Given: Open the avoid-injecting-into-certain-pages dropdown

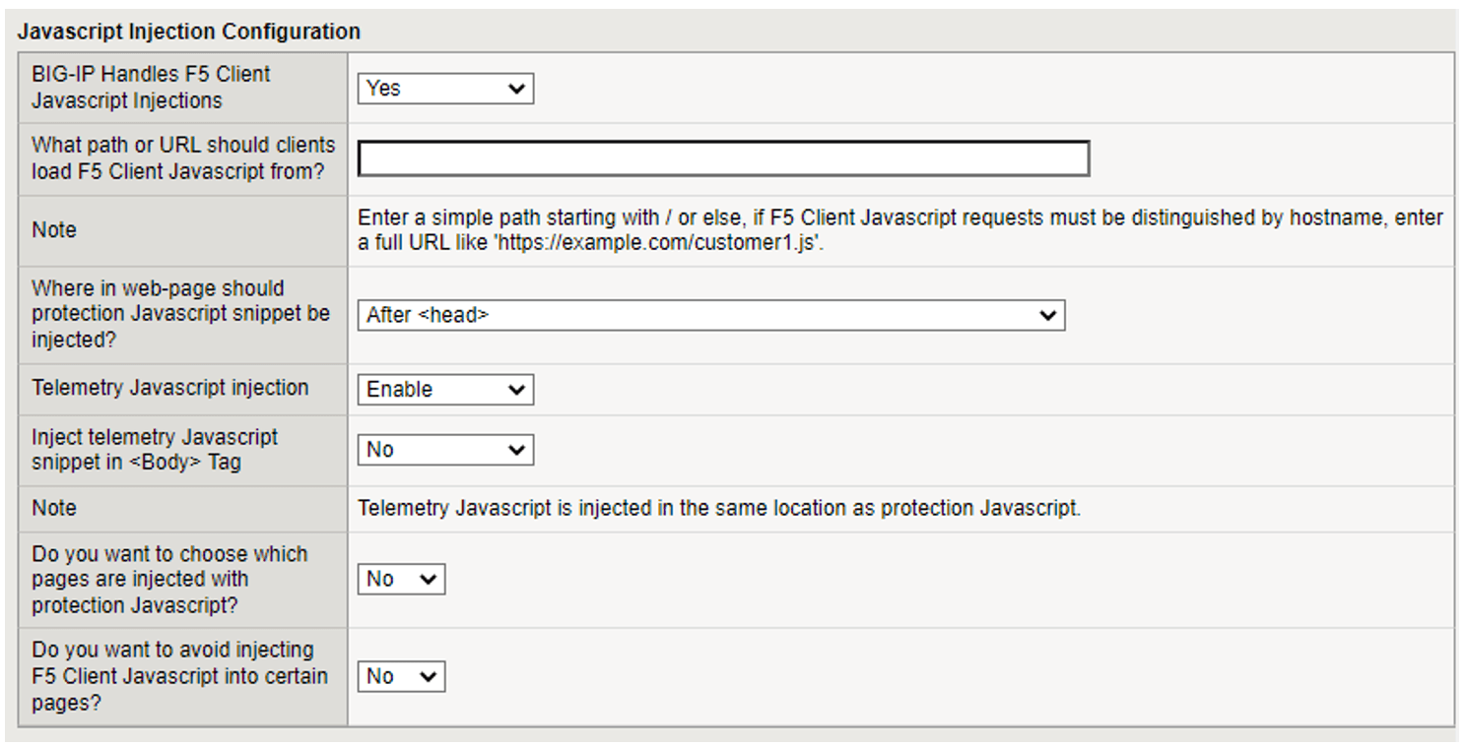Looking at the screenshot, I should click(401, 677).
